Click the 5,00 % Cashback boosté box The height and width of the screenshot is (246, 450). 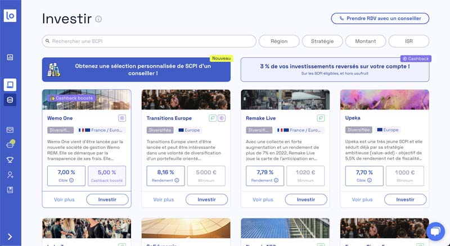coord(107,176)
